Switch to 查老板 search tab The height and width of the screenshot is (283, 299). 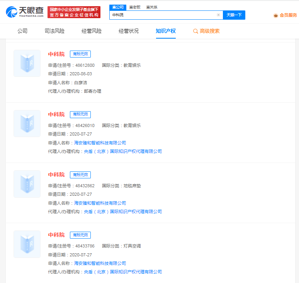pyautogui.click(x=135, y=7)
